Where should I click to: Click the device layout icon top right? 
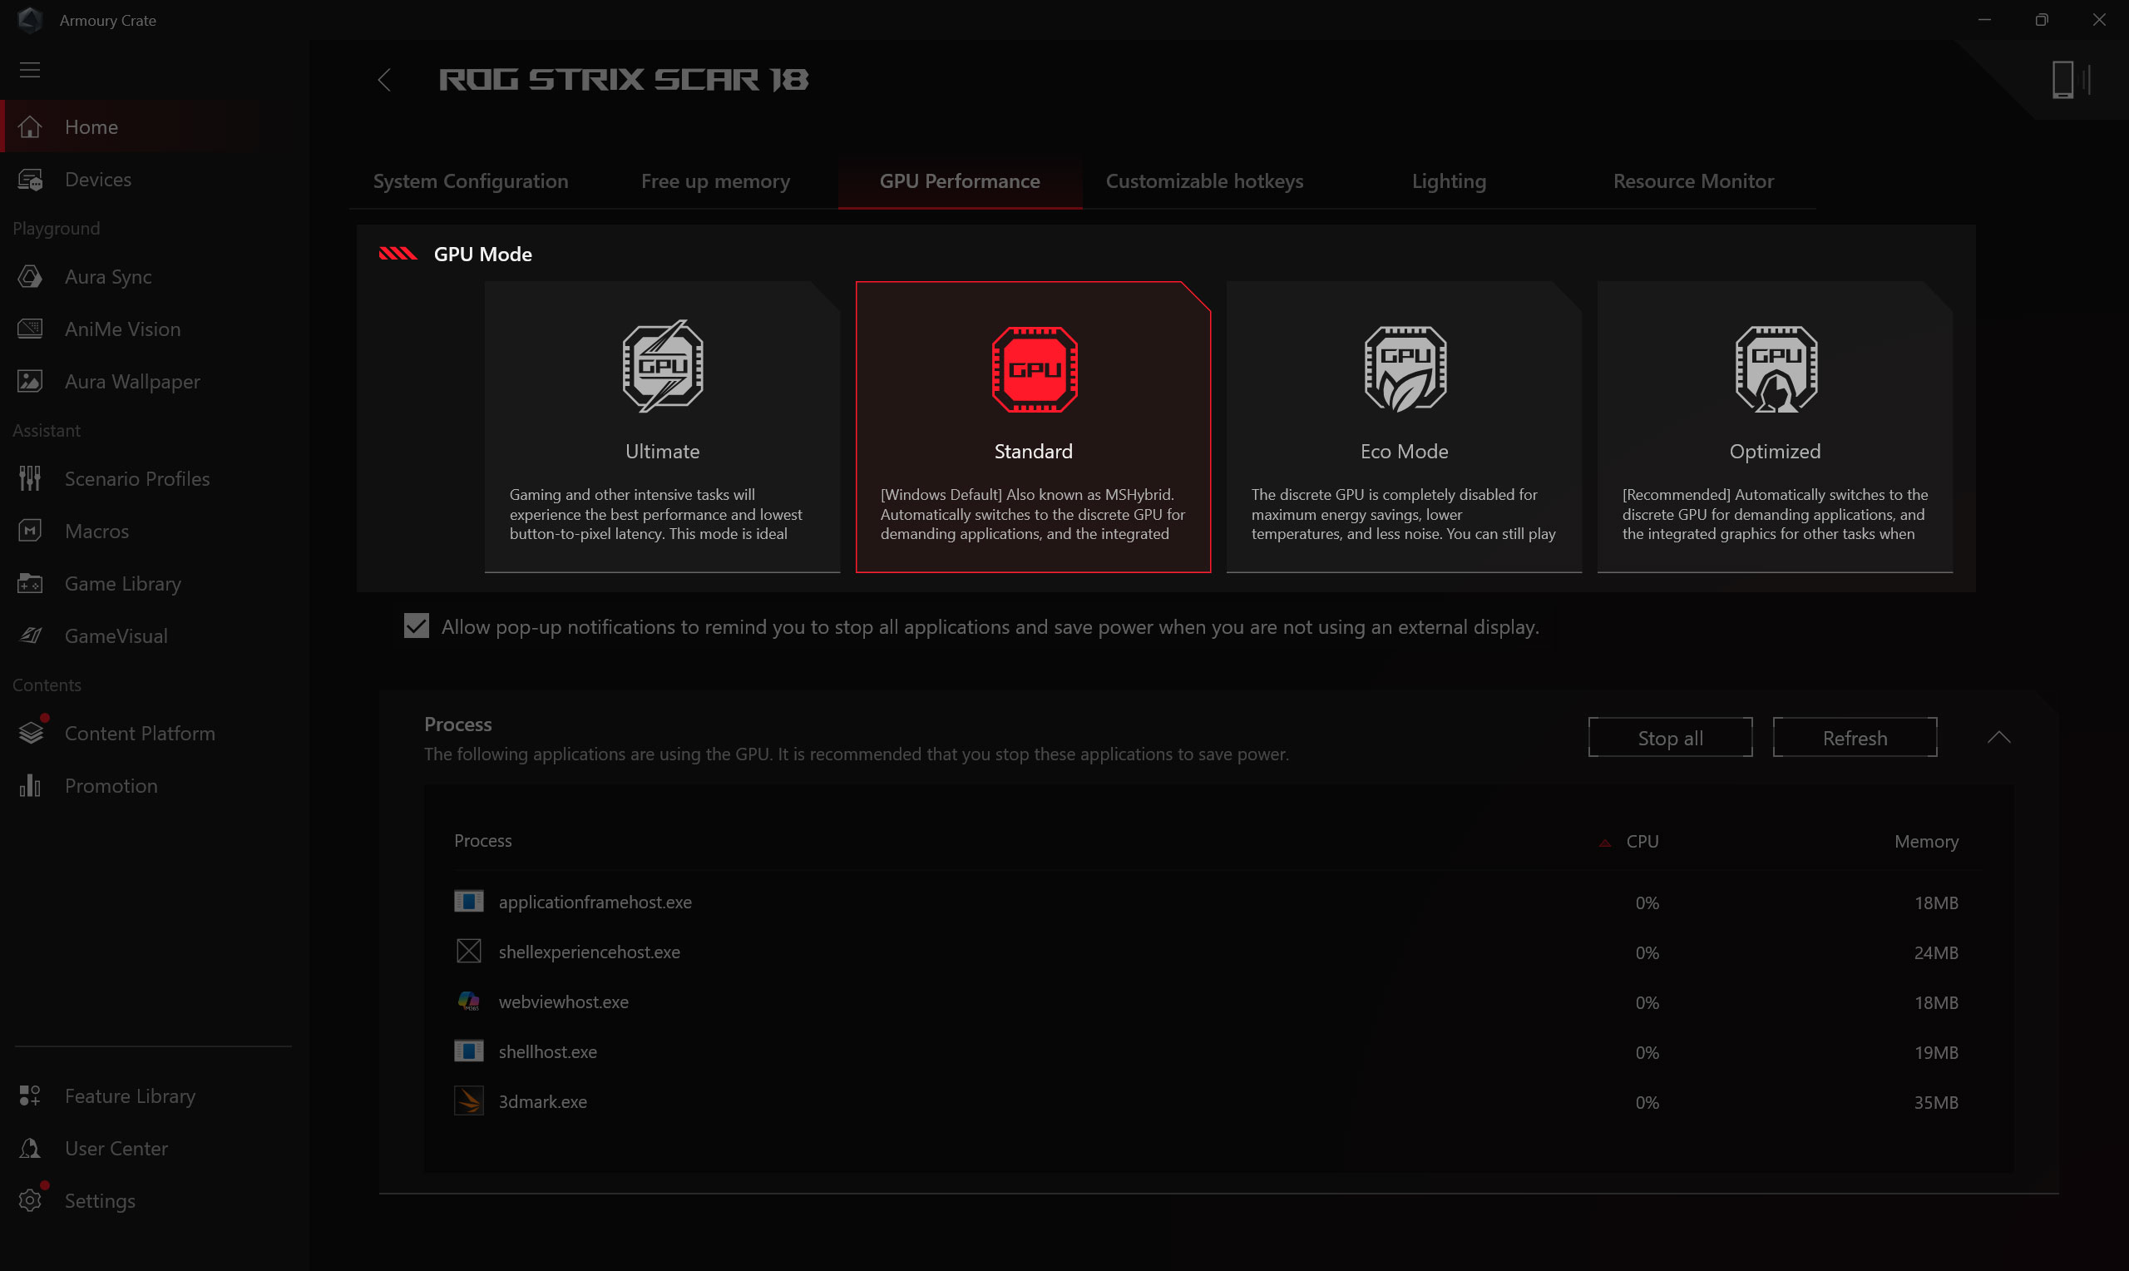click(2071, 80)
